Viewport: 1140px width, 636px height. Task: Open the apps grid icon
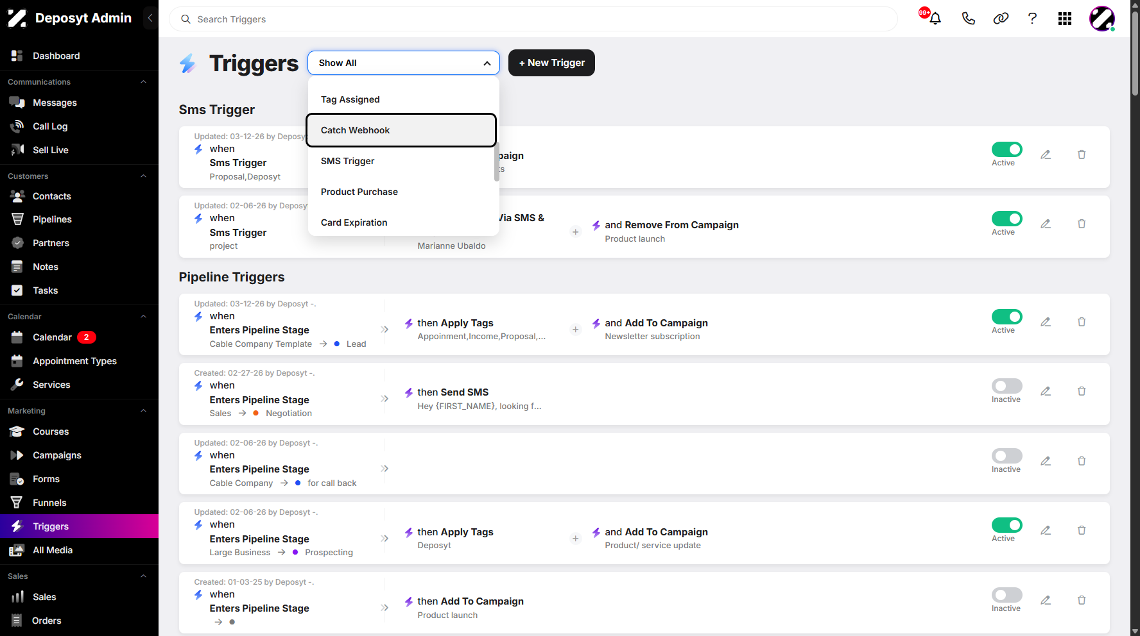pyautogui.click(x=1065, y=19)
